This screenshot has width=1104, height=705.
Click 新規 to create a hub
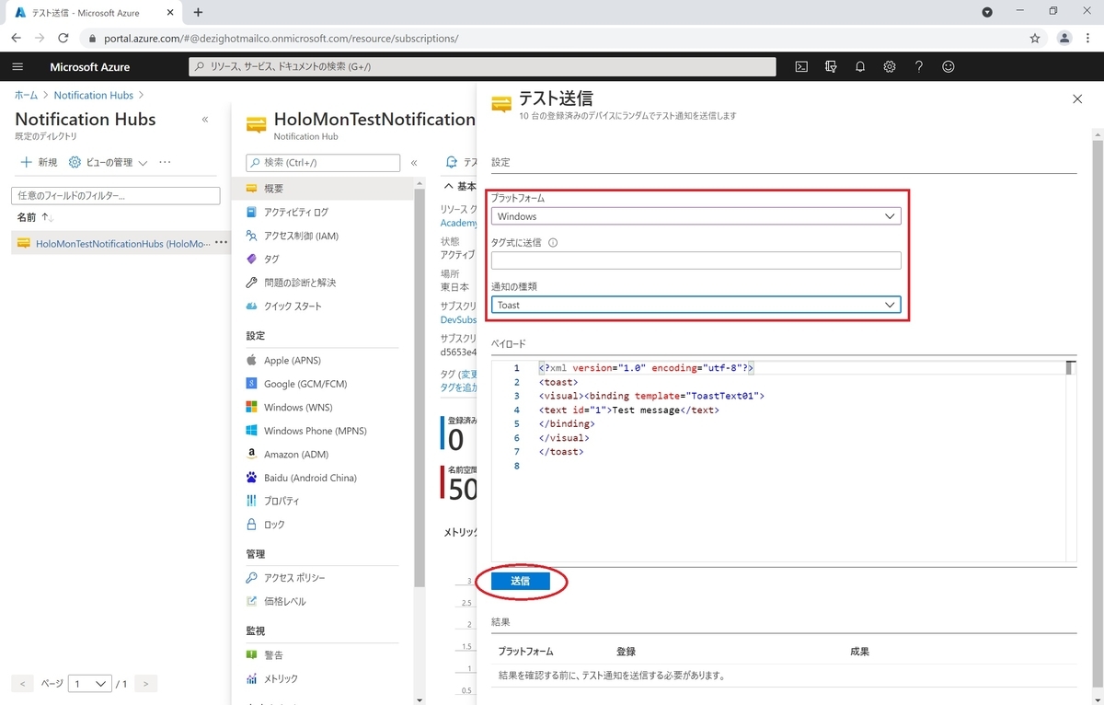(x=39, y=163)
